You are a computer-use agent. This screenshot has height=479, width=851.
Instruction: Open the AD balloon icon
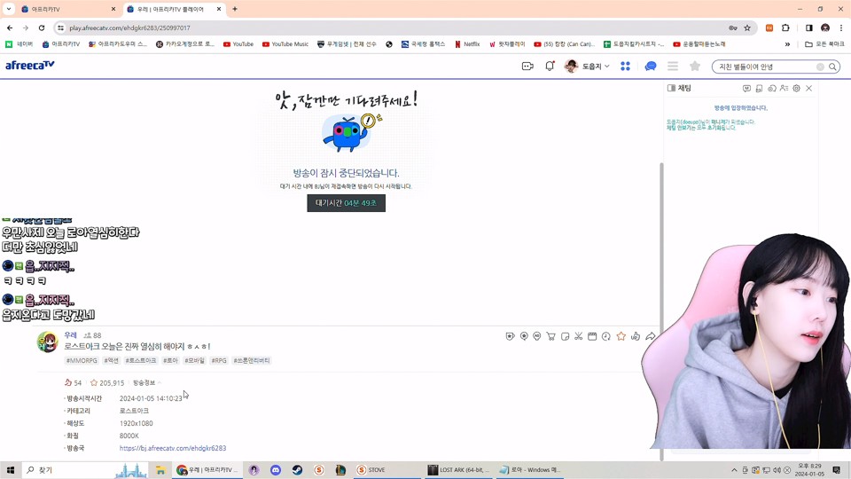click(537, 337)
